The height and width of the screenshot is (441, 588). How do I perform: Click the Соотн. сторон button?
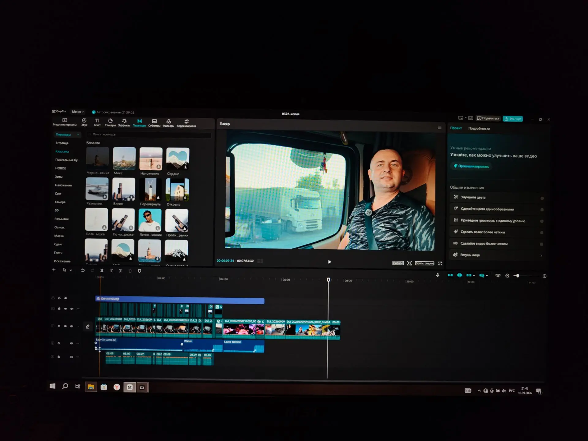(424, 263)
